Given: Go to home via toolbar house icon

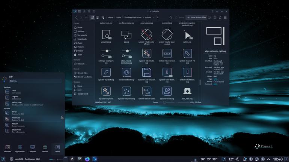Looking at the screenshot, I should tap(220, 18).
